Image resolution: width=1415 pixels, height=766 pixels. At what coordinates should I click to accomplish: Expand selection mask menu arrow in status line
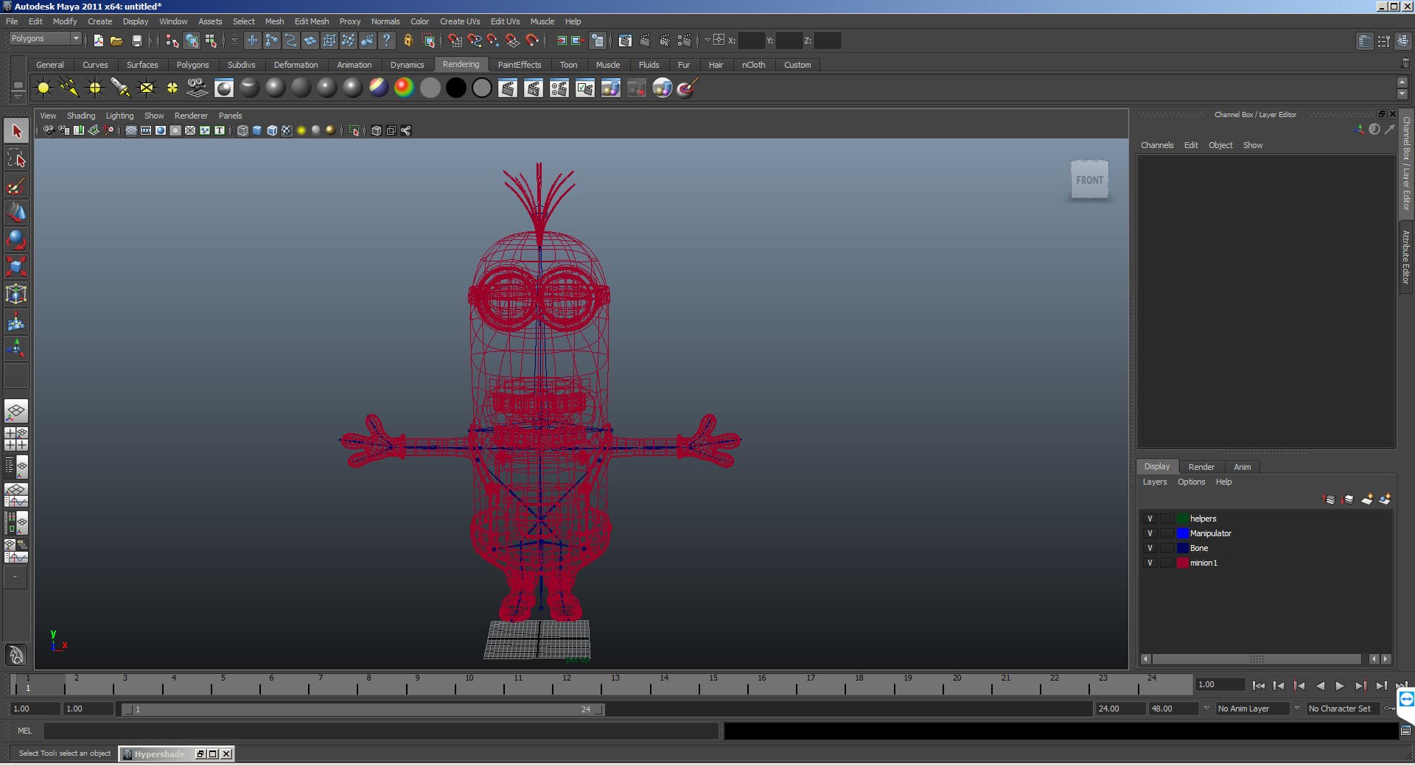(234, 41)
